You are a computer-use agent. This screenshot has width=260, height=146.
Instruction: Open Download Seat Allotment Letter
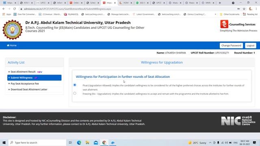(x=29, y=89)
